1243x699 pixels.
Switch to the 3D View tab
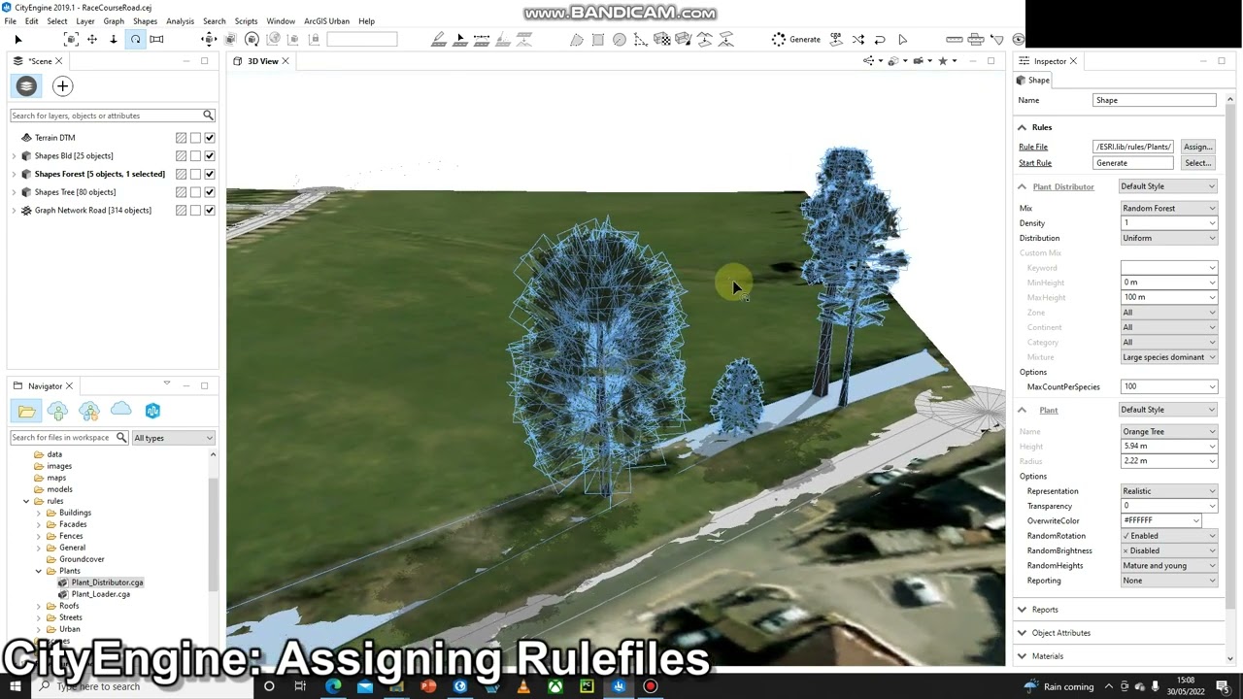click(262, 61)
